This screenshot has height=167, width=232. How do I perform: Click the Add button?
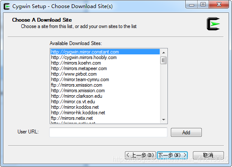pyautogui.click(x=186, y=133)
